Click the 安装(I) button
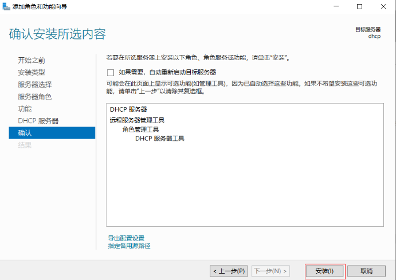 click(324, 271)
